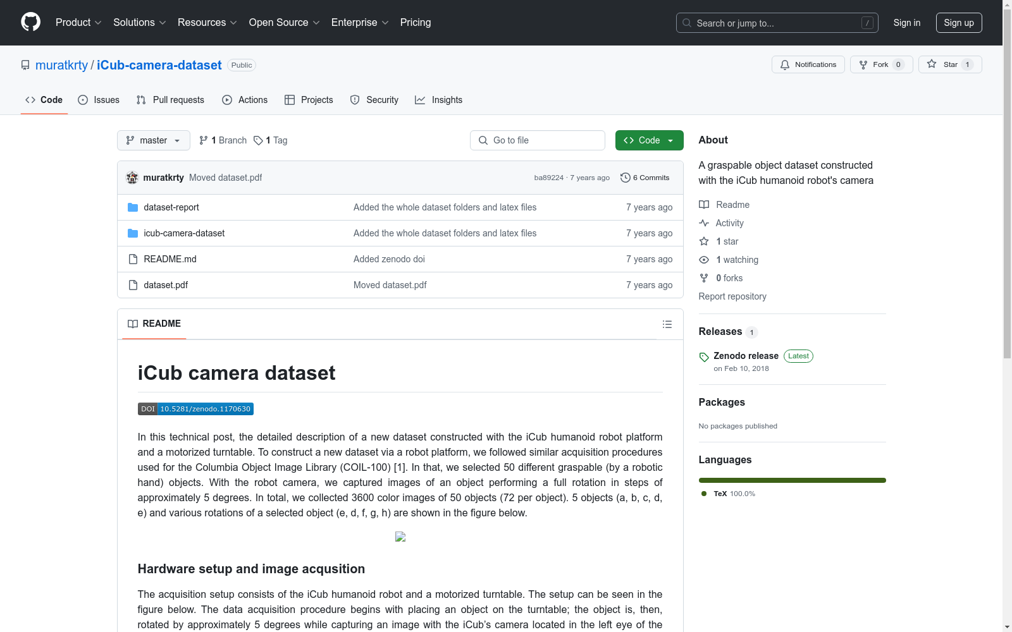The image size is (1012, 632).
Task: View the 1 Branch link
Action: (x=223, y=140)
